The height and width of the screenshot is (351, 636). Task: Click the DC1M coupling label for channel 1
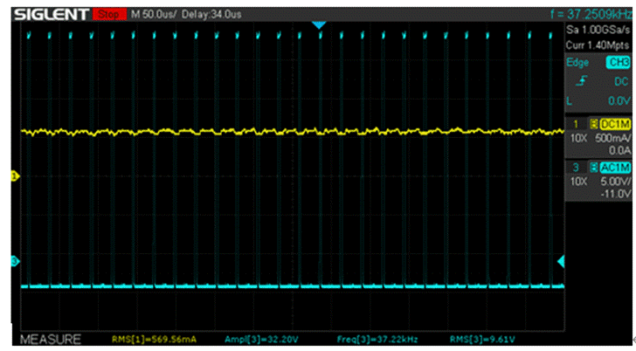click(614, 126)
